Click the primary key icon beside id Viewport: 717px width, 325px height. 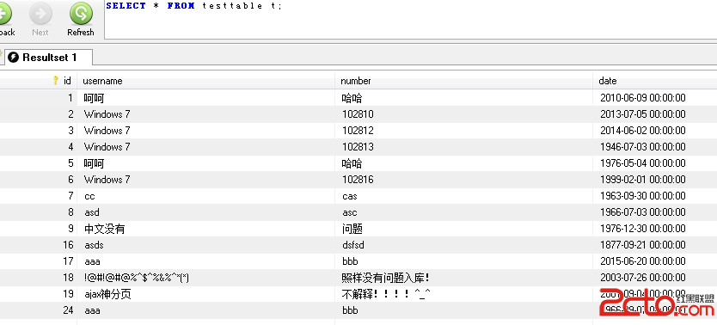click(x=56, y=81)
